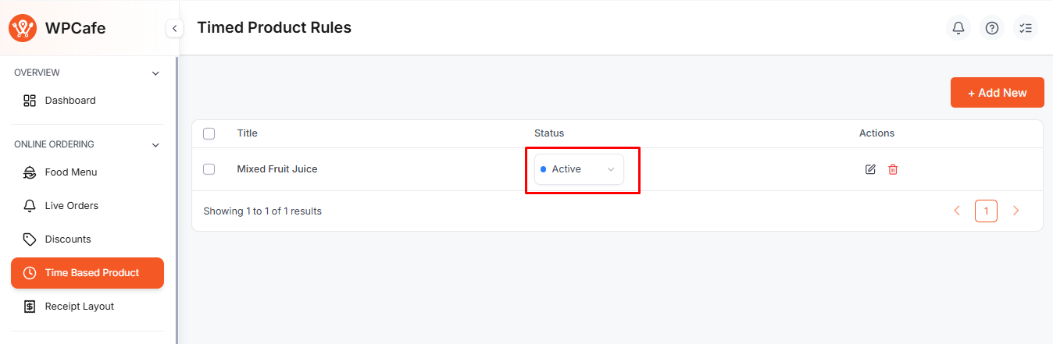Collapse the sidebar with arrow button
Viewport: 1053px width, 344px height.
tap(174, 29)
